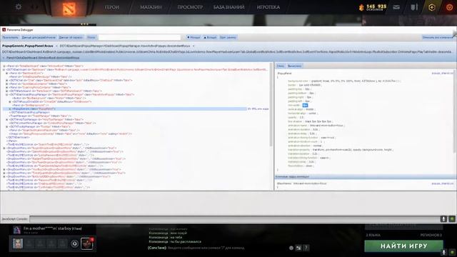Click the chat icon left of question mark
The width and height of the screenshot is (457, 257).
click(298, 248)
